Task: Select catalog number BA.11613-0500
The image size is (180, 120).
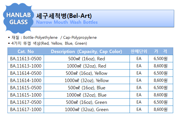Action: pos(26,59)
